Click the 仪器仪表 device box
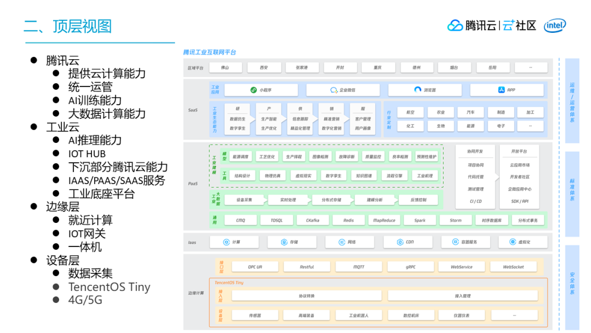Image resolution: width=591 pixels, height=333 pixels. 462,315
